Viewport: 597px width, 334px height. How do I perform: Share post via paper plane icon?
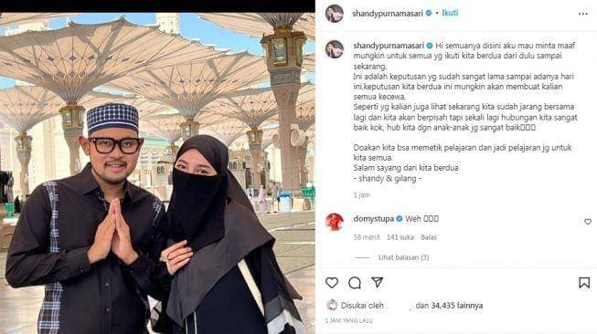[377, 282]
